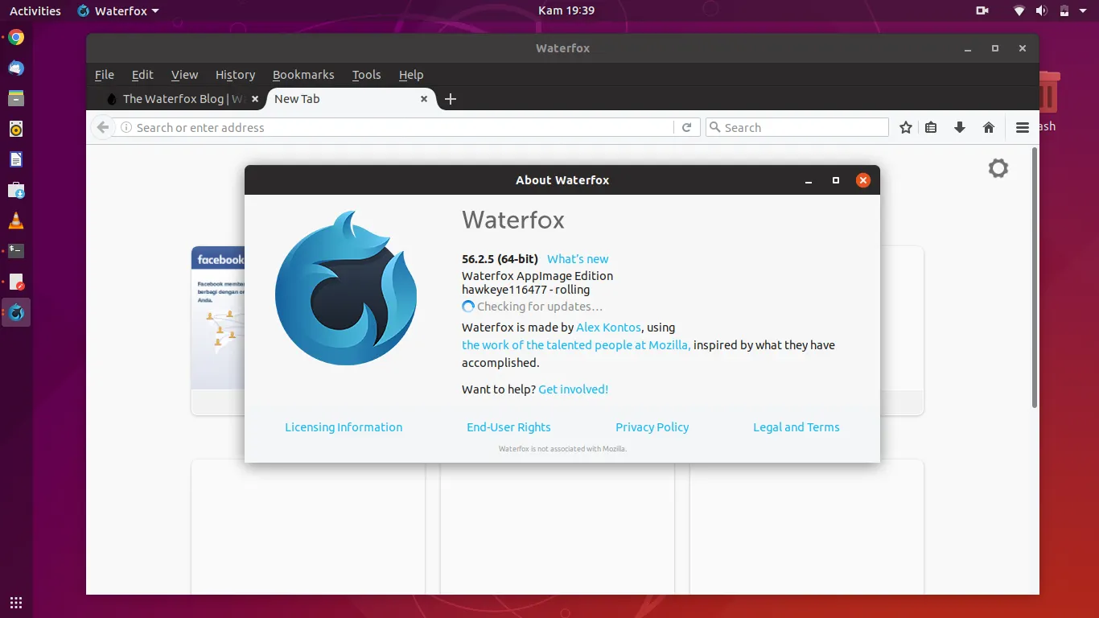The width and height of the screenshot is (1099, 618).
Task: Open the clock calendar dropdown
Action: click(566, 10)
